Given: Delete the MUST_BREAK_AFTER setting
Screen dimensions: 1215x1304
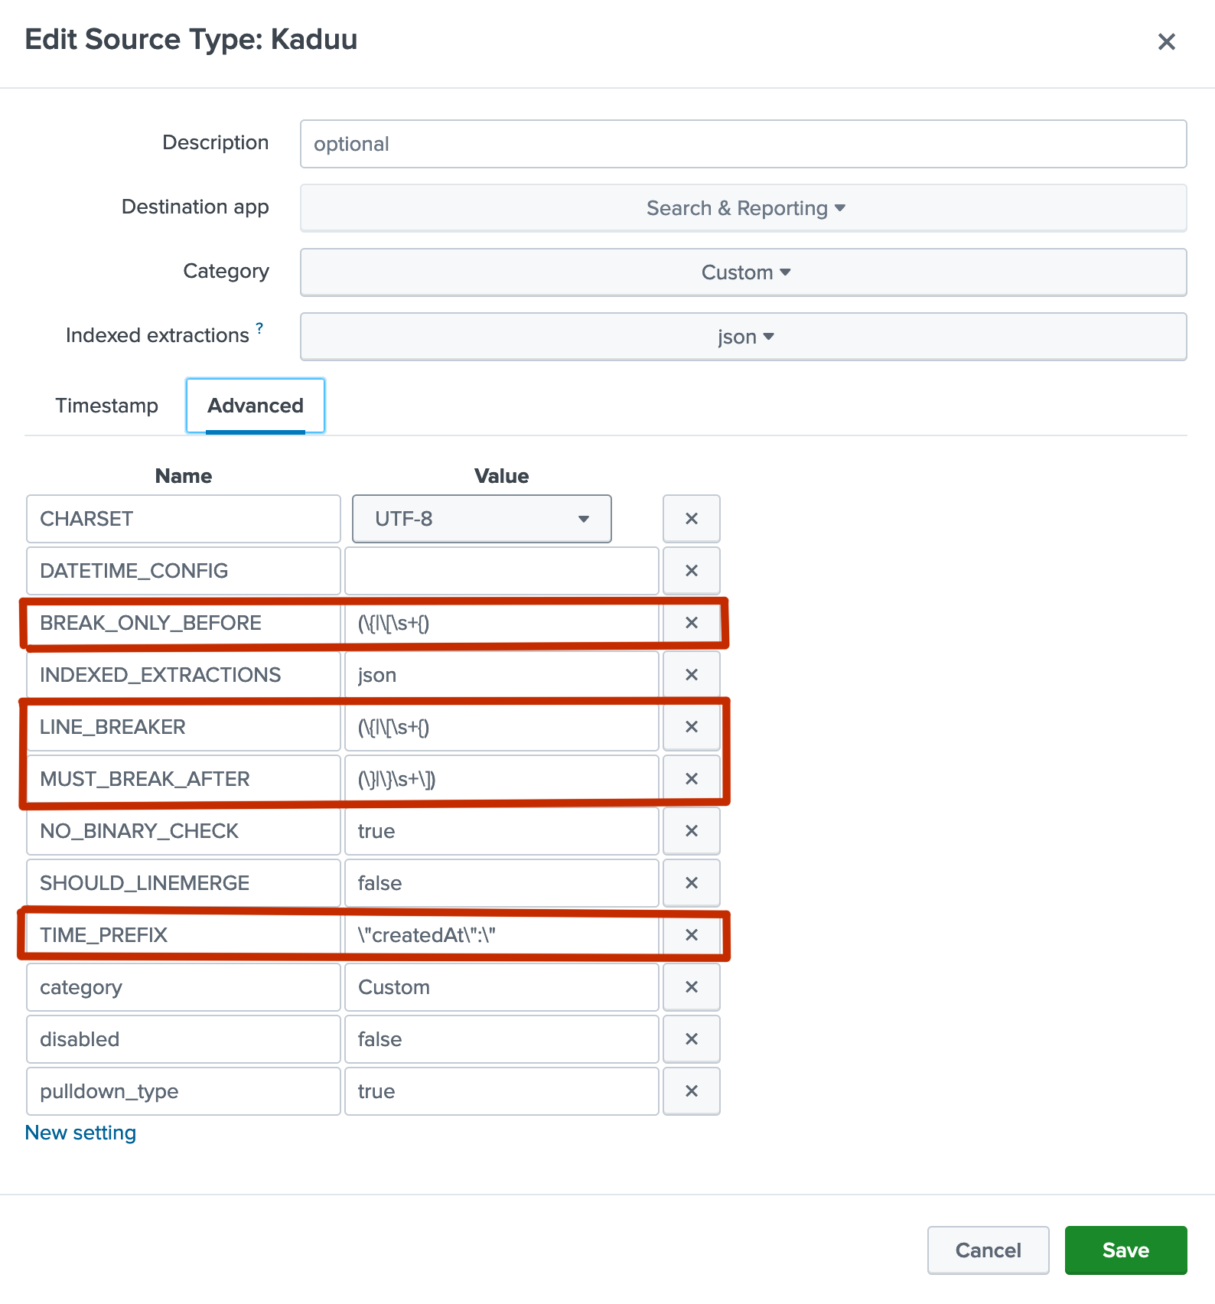Looking at the screenshot, I should [692, 779].
